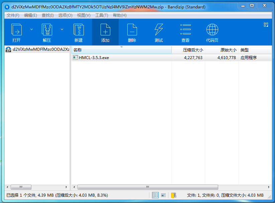Open the 帮助(H) menu
Image resolution: width=275 pixels, height=203 pixels.
120,15
